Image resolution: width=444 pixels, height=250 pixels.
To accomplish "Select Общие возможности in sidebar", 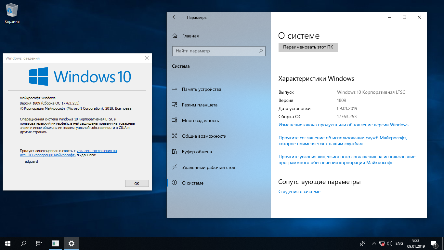I will 219,136.
